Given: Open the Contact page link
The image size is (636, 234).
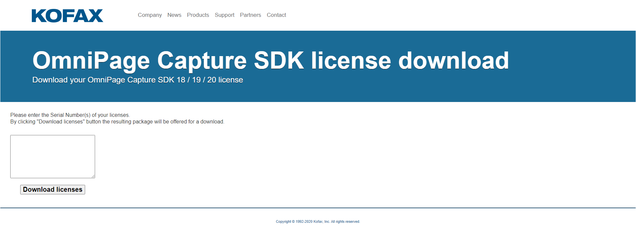Looking at the screenshot, I should (x=276, y=15).
